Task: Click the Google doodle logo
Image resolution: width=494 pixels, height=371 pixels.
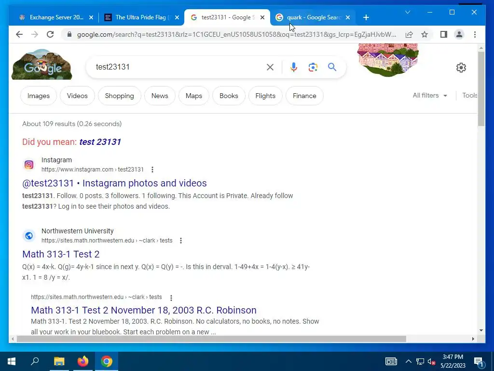Action: click(x=41, y=64)
